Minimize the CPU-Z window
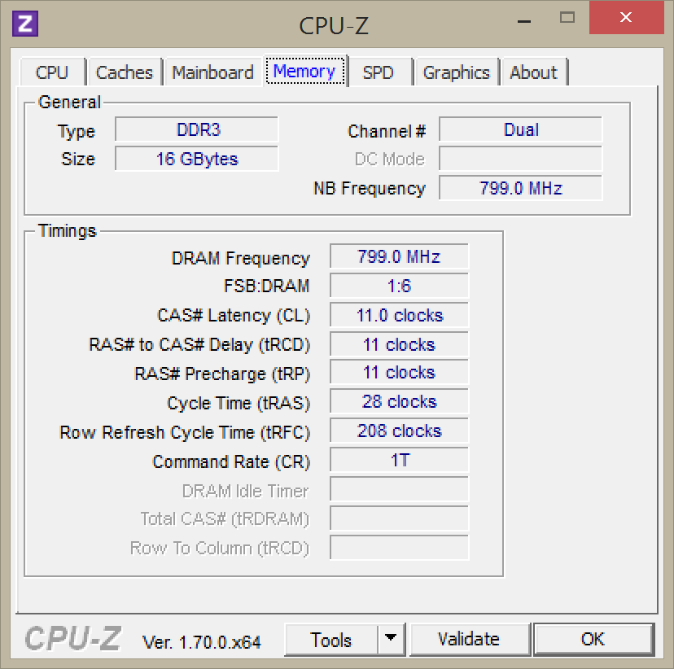This screenshot has width=674, height=669. (522, 18)
